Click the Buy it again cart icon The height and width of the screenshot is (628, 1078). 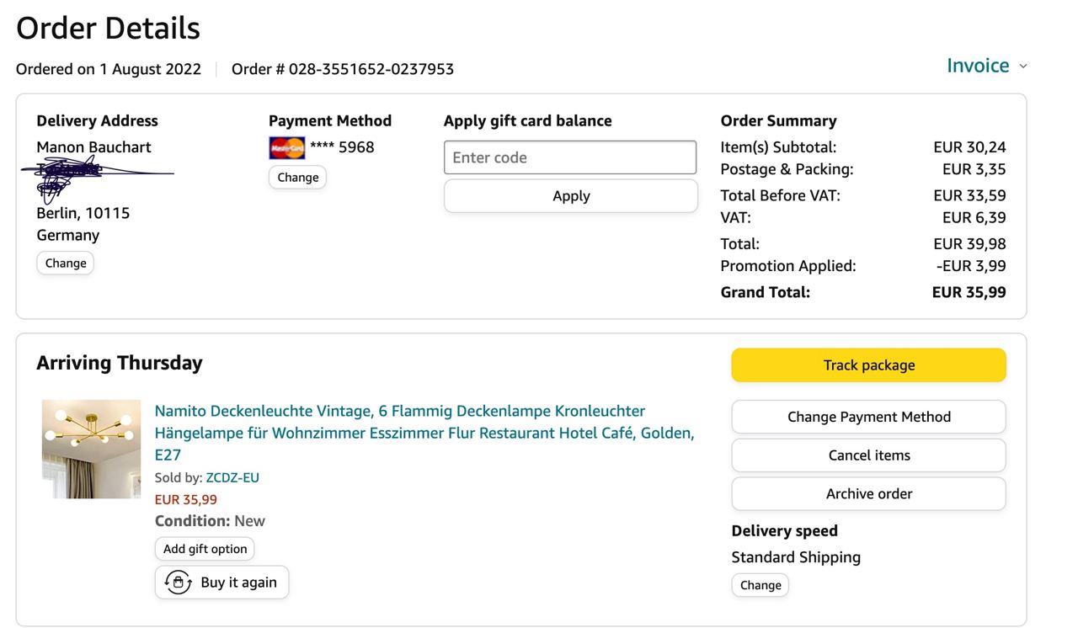coord(178,583)
